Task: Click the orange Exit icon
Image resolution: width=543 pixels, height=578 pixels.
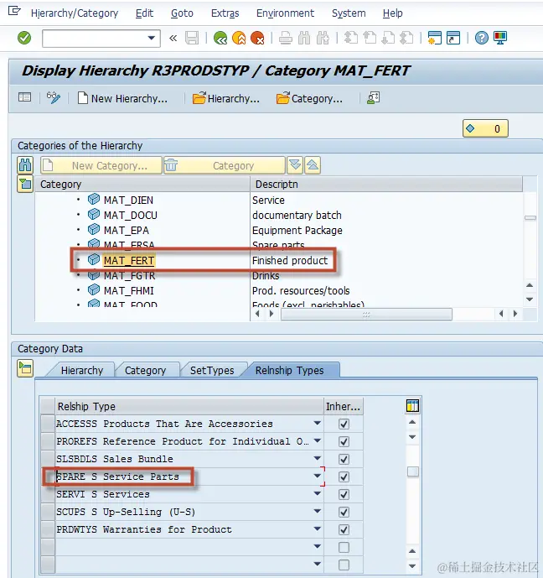Action: 239,38
